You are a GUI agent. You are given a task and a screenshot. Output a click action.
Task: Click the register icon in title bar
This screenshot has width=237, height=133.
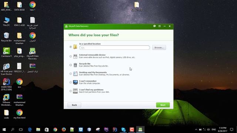(x=160, y=26)
